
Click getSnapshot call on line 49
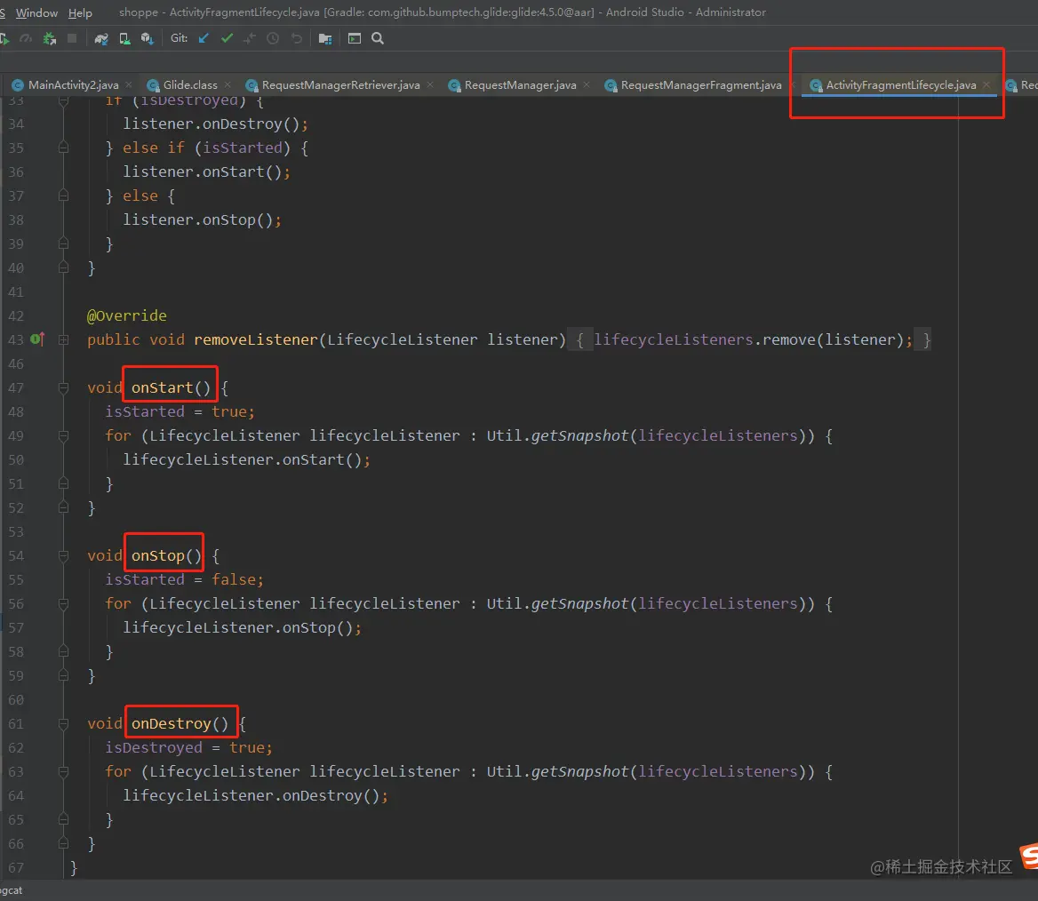coord(579,435)
